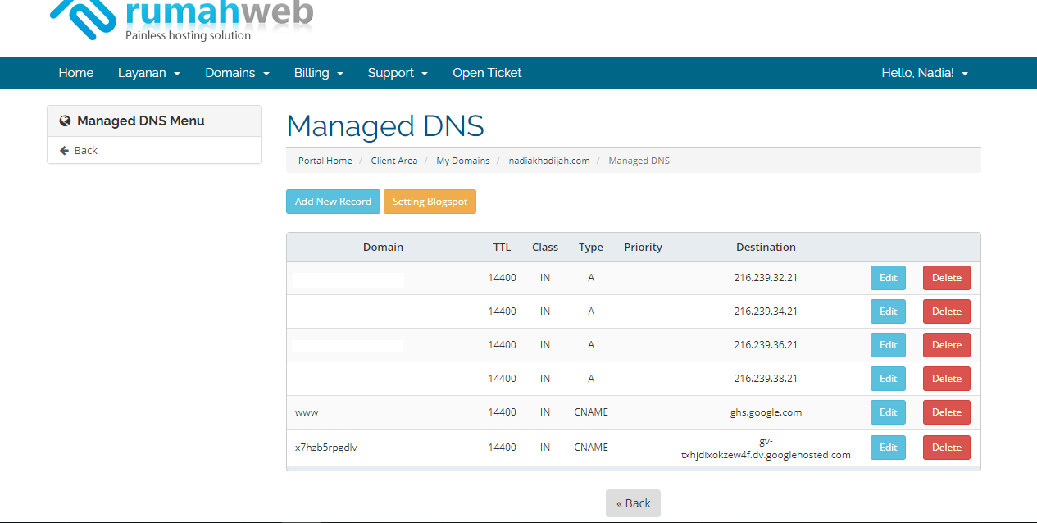The width and height of the screenshot is (1037, 523).
Task: Click the back arrow icon in sidebar
Action: click(64, 151)
